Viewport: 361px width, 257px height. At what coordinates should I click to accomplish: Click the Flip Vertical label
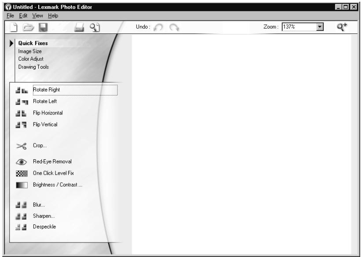point(45,125)
